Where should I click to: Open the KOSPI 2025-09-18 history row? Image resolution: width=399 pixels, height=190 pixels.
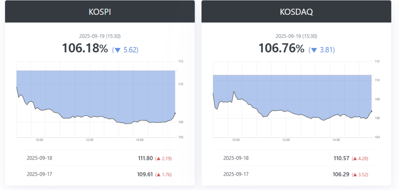click(x=100, y=158)
